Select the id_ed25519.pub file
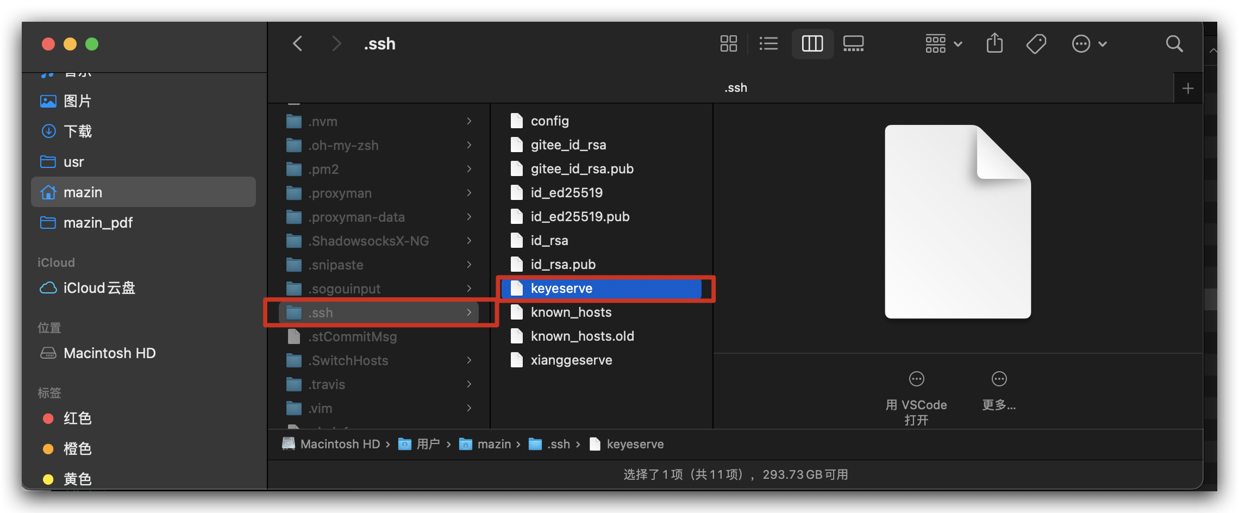 click(601, 216)
